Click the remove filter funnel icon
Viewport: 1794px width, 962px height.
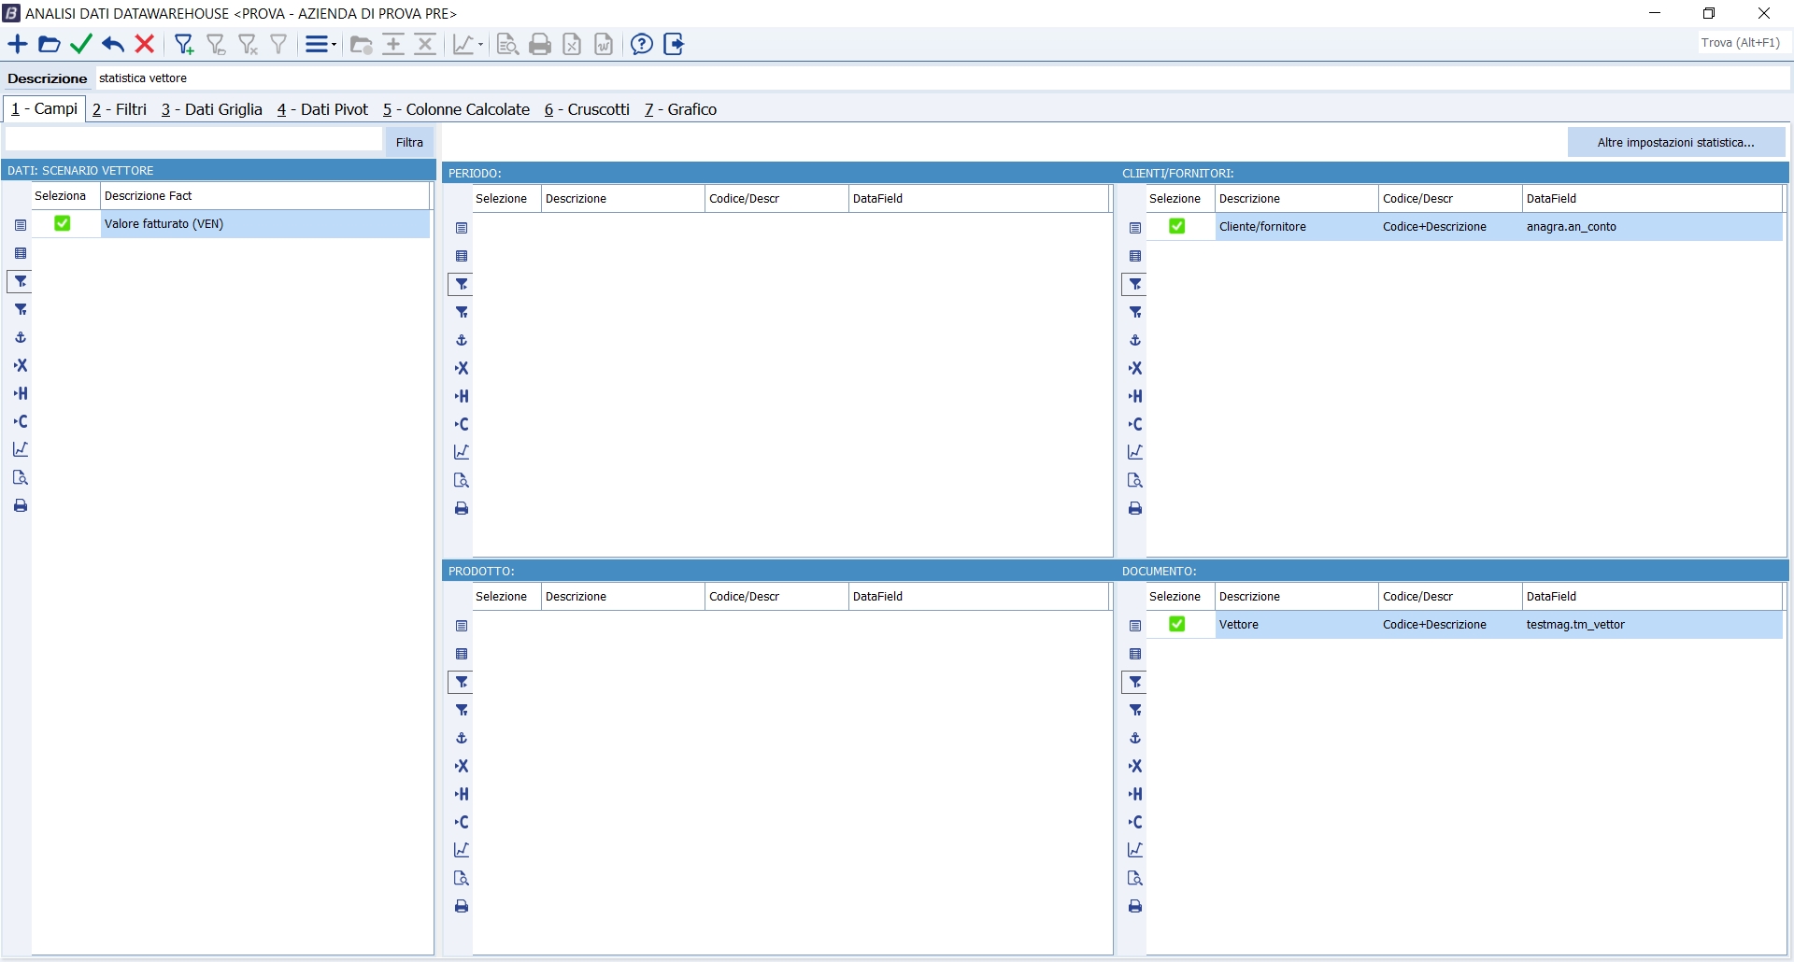(x=248, y=44)
